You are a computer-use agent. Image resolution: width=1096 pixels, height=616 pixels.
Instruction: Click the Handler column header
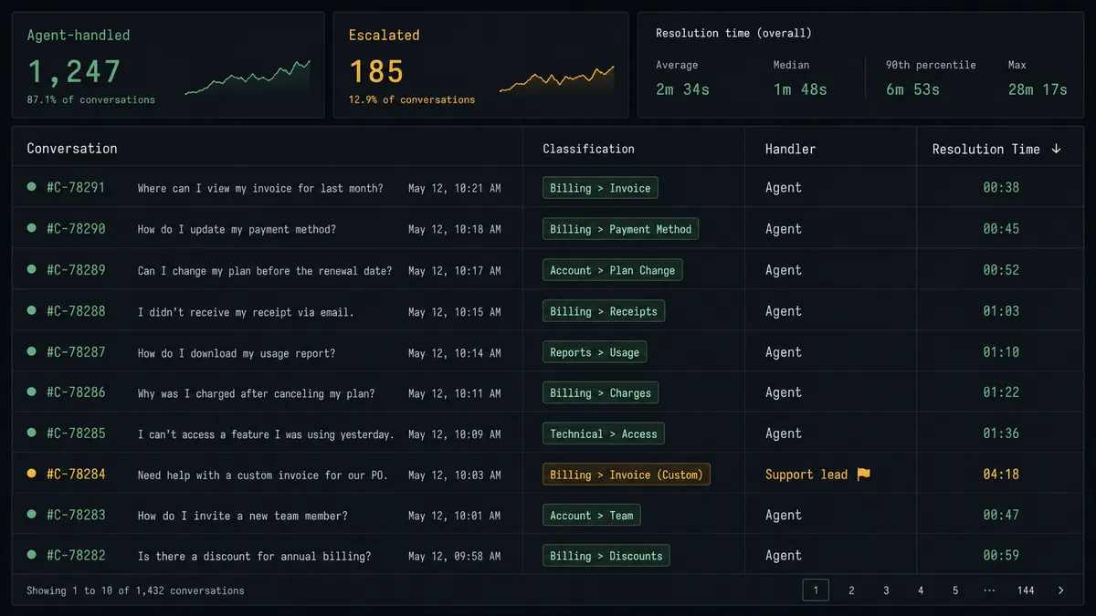pyautogui.click(x=791, y=149)
